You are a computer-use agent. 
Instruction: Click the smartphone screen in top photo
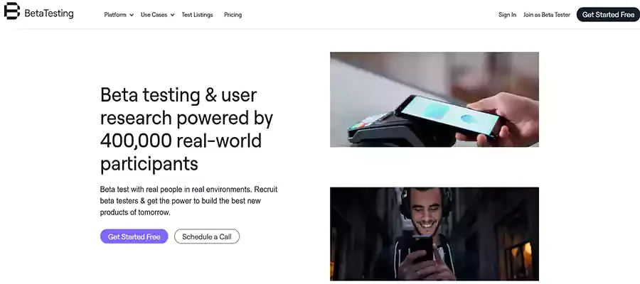click(449, 114)
